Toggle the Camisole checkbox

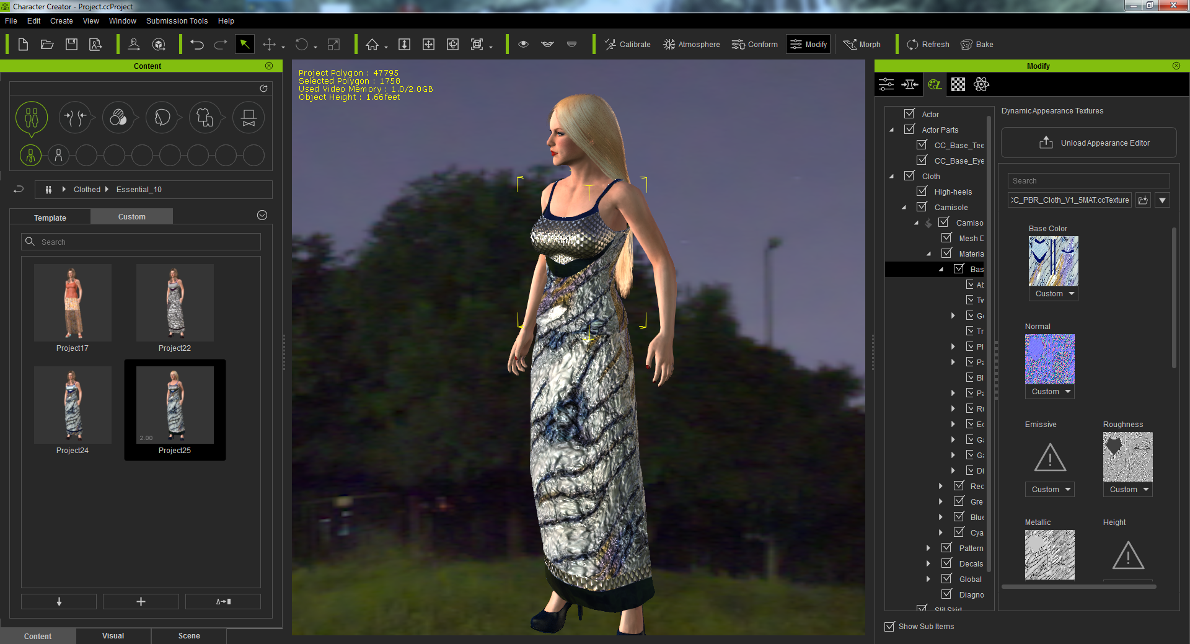click(x=922, y=207)
